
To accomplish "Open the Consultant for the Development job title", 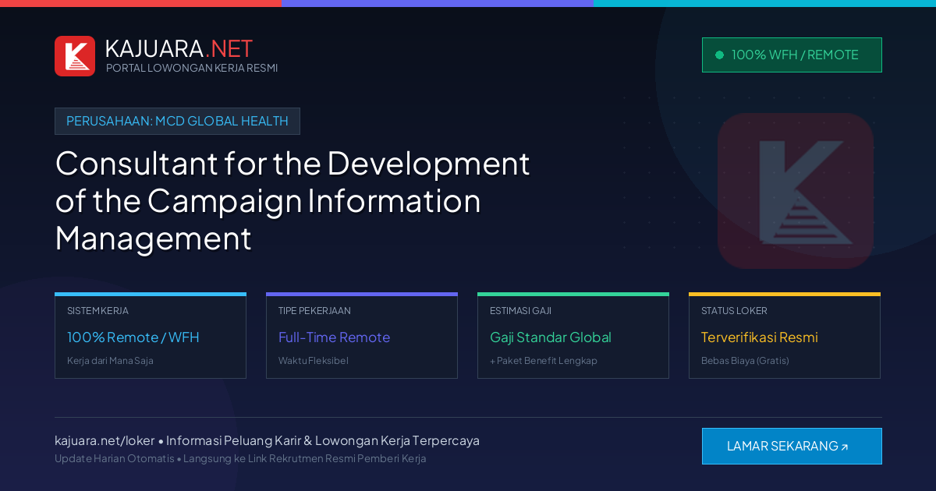I will [292, 200].
